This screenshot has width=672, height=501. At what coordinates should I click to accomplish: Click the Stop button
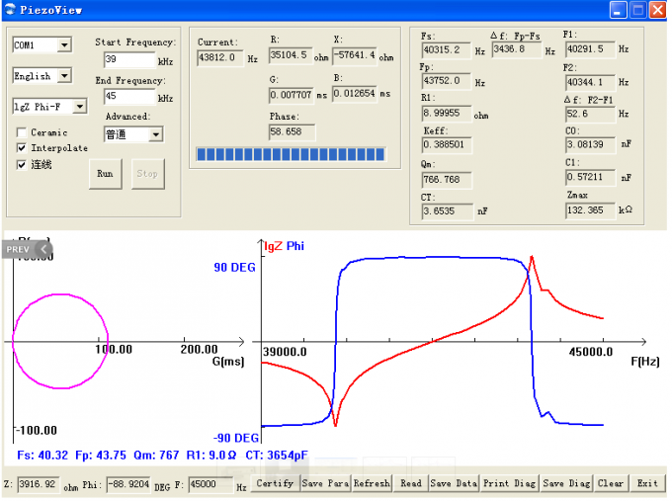[x=147, y=174]
